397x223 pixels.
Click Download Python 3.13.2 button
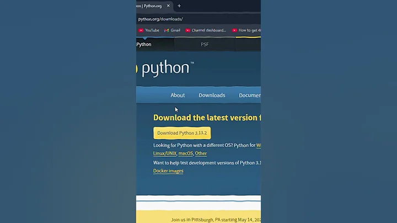182,133
